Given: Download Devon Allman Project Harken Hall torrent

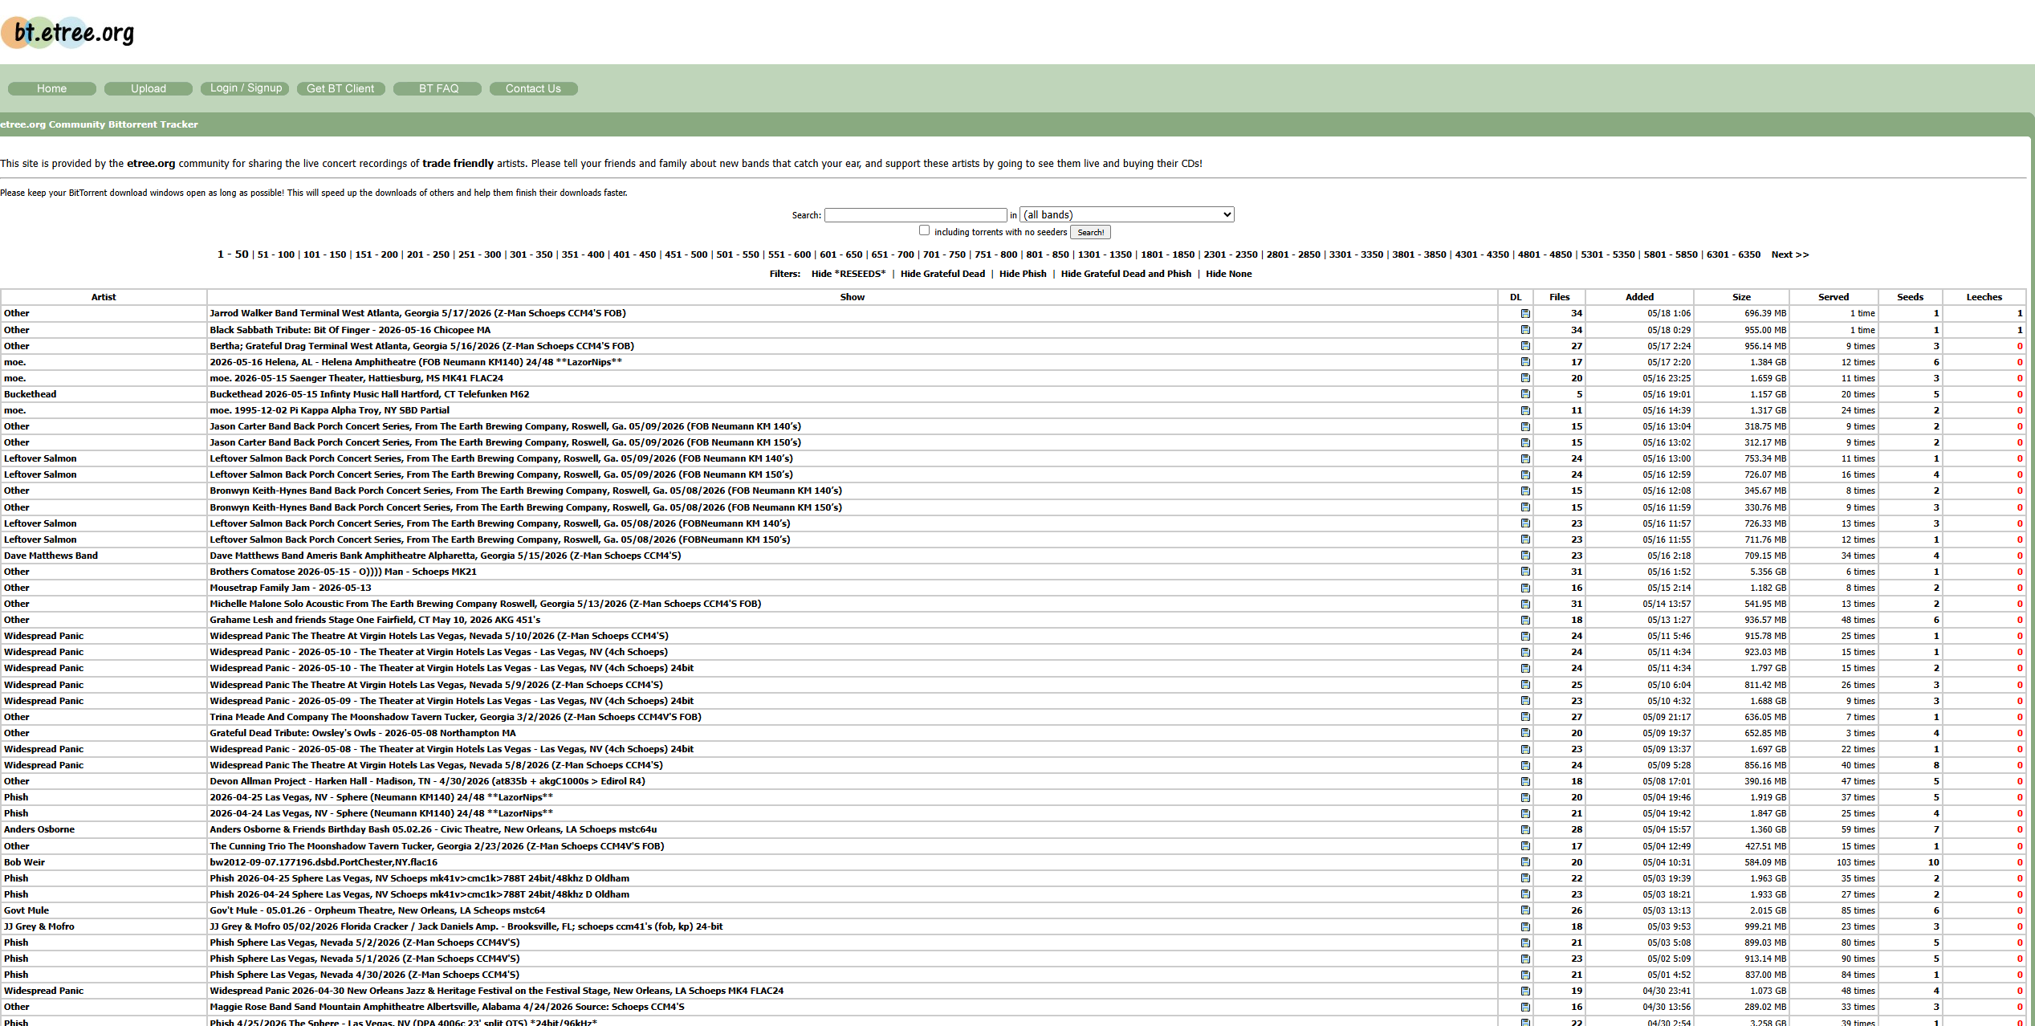Looking at the screenshot, I should [x=1525, y=781].
